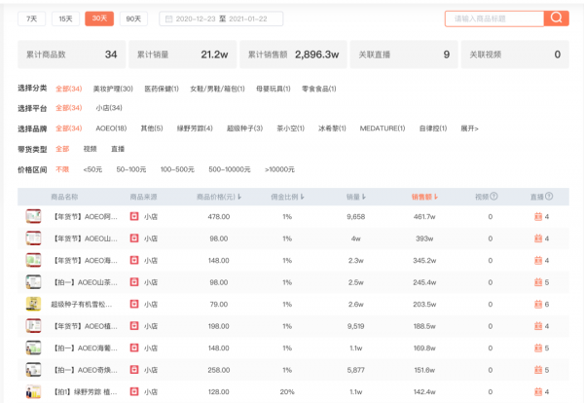Select the 7天 time range

pos(32,18)
